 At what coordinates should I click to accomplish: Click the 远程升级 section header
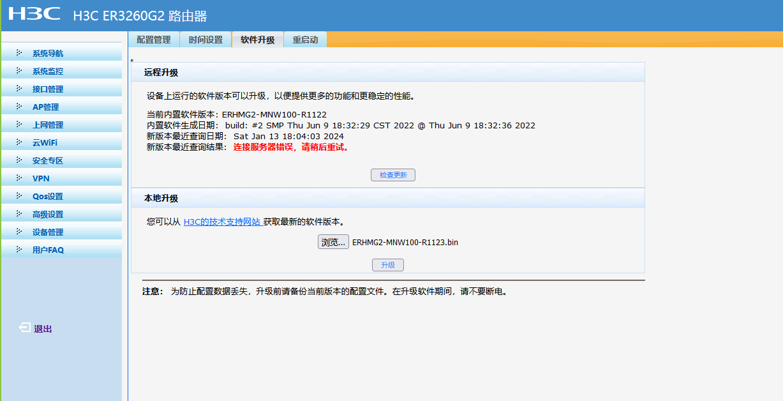point(388,72)
